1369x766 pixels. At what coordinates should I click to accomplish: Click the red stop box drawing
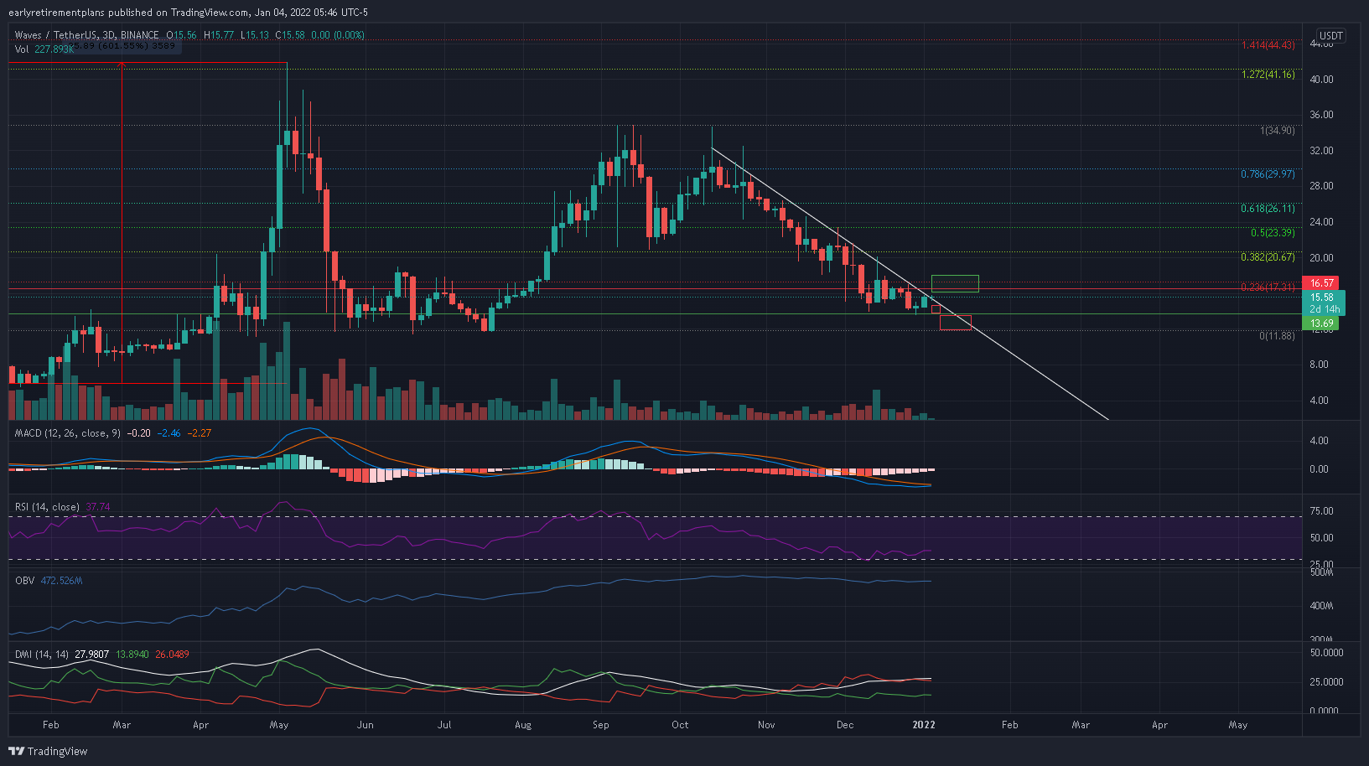point(956,322)
